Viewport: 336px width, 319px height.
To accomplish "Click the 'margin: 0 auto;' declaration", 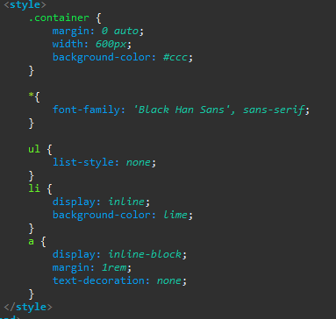I will (98, 31).
